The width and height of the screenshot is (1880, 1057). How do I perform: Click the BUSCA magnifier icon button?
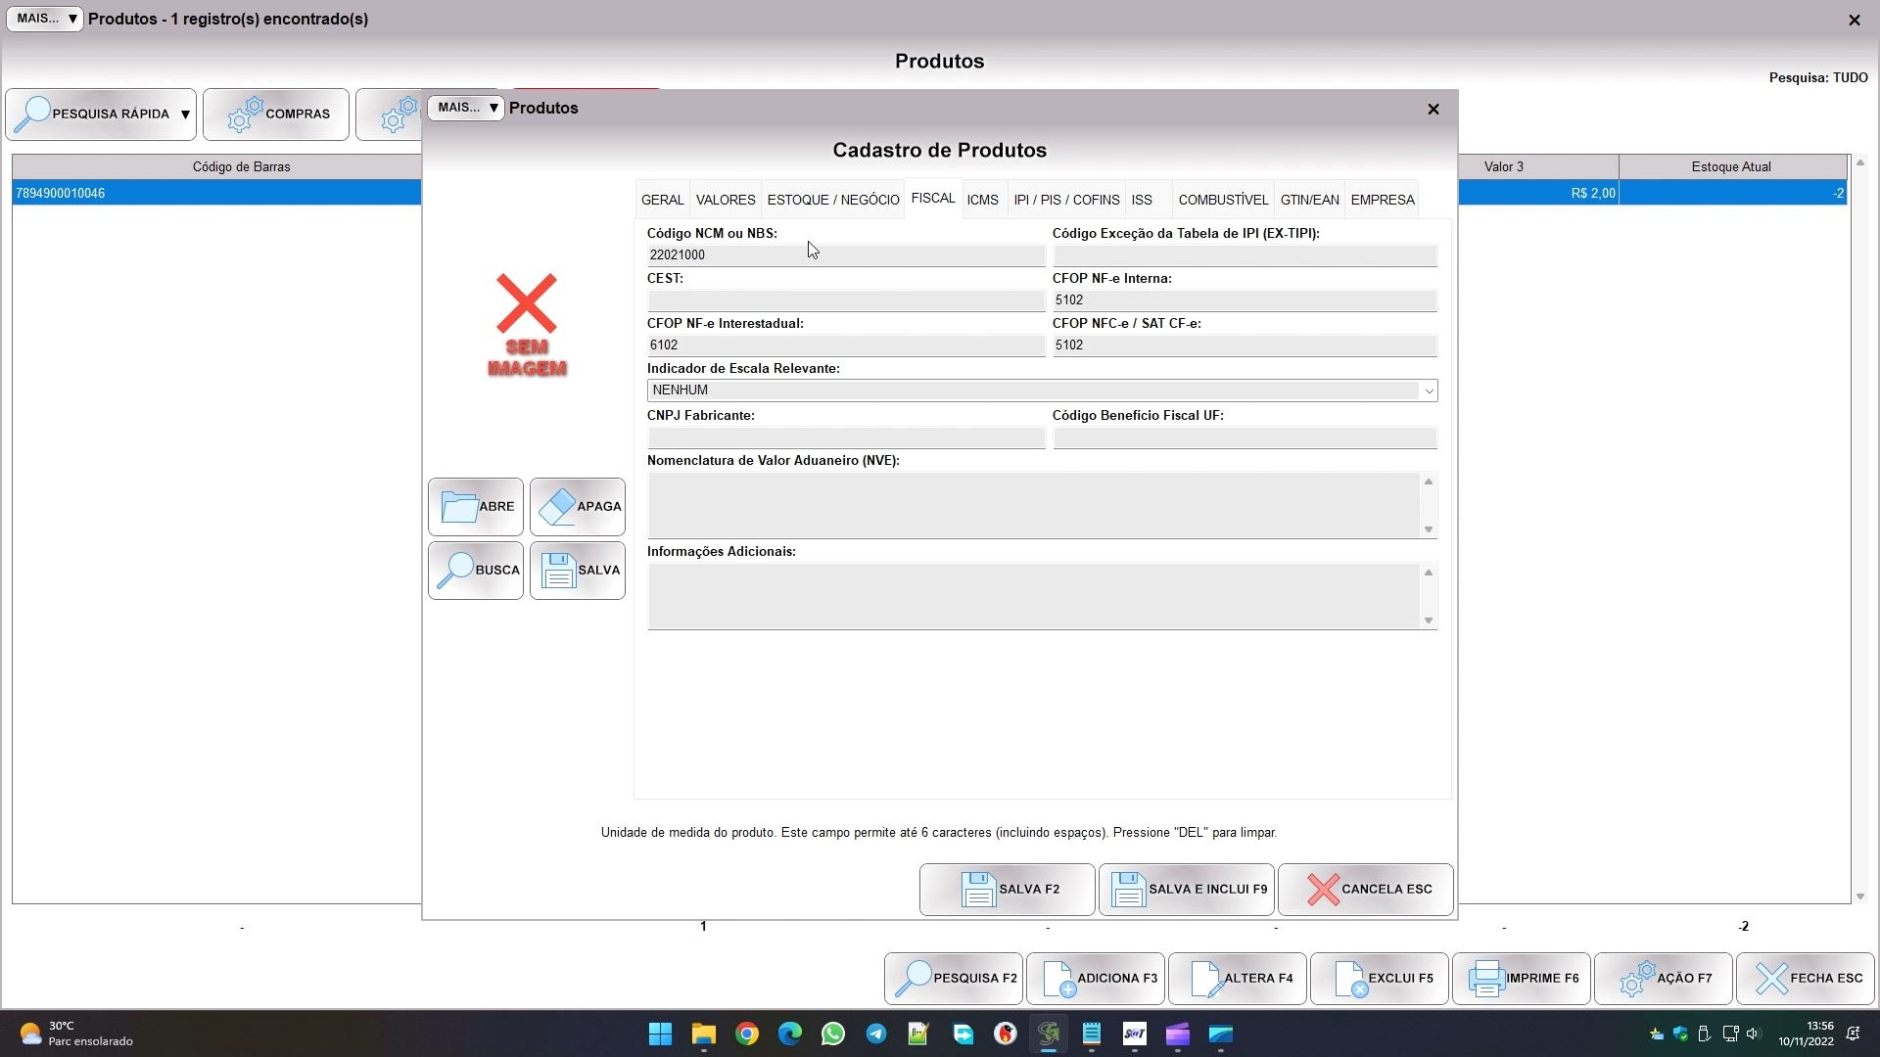click(x=476, y=571)
